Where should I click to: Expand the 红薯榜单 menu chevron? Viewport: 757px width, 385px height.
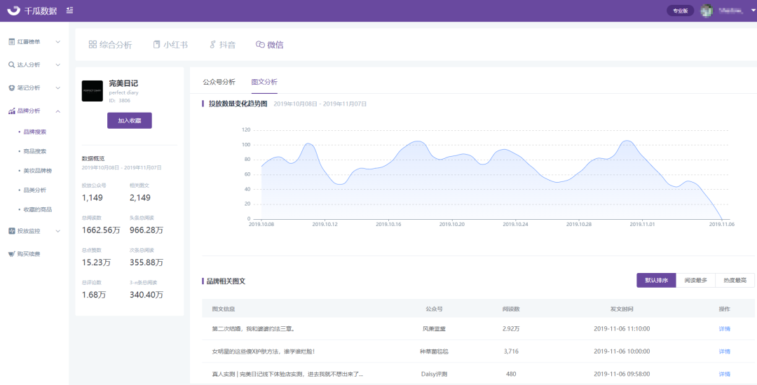(58, 42)
